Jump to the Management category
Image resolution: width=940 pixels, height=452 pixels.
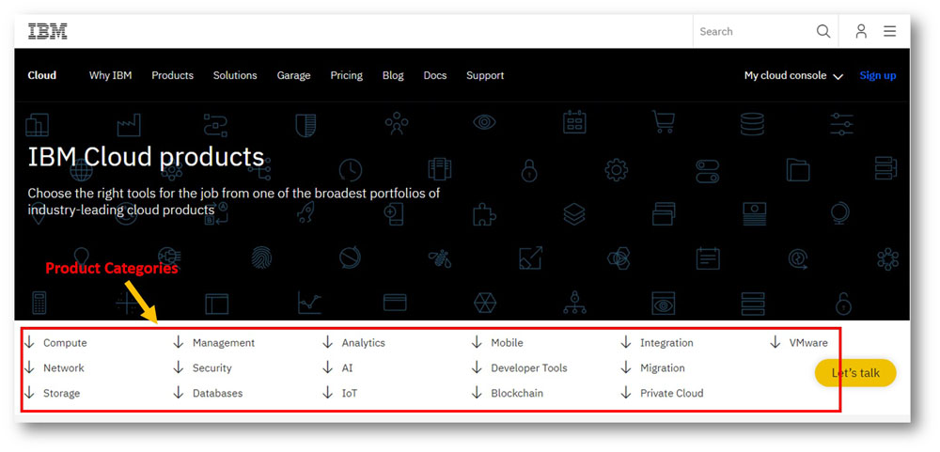coord(224,343)
